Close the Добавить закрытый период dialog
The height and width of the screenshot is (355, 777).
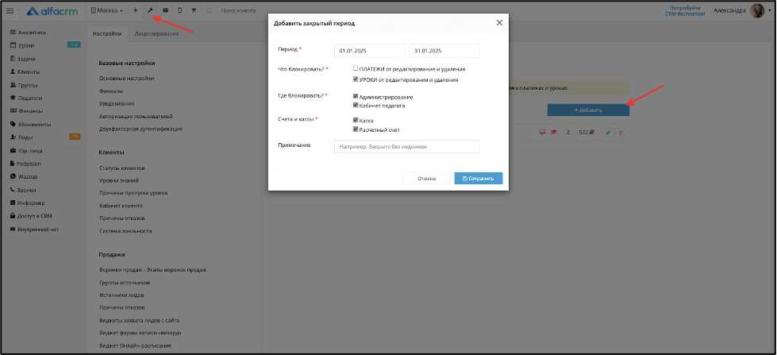pos(499,23)
